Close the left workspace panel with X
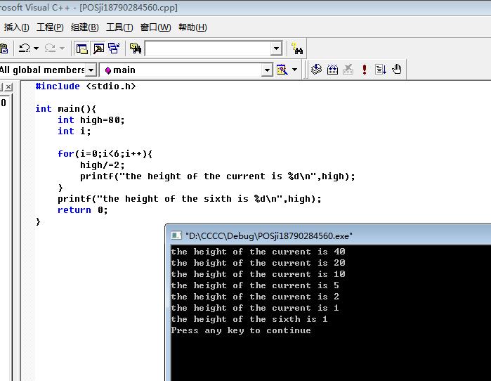This screenshot has height=381, width=491. coord(8,86)
